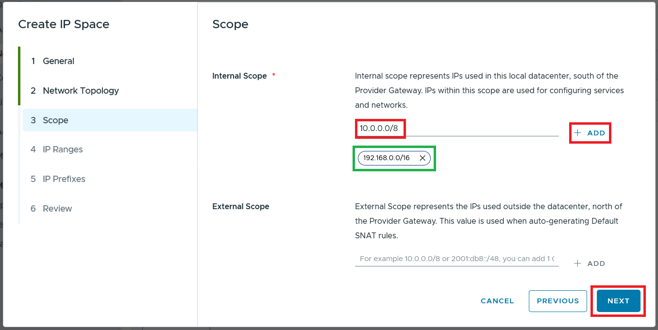Image resolution: width=658 pixels, height=330 pixels.
Task: Go to step 1 General
Action: pyautogui.click(x=58, y=61)
